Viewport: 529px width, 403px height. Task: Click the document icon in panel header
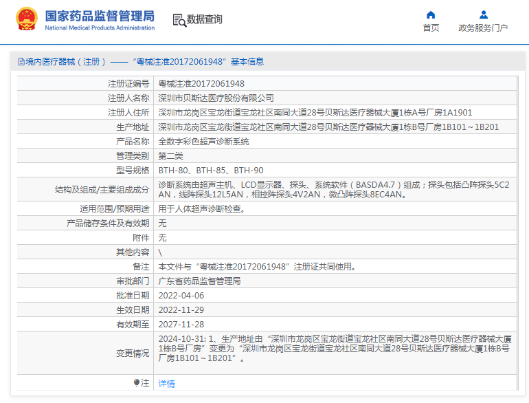[x=21, y=61]
